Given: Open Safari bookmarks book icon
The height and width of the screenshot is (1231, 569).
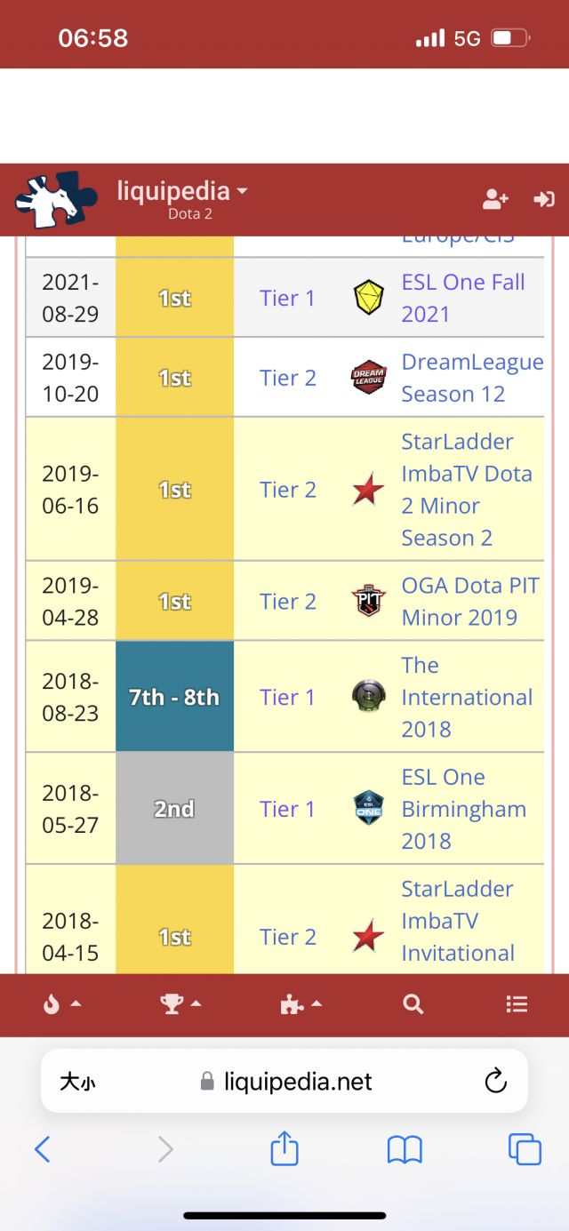Looking at the screenshot, I should (405, 1150).
